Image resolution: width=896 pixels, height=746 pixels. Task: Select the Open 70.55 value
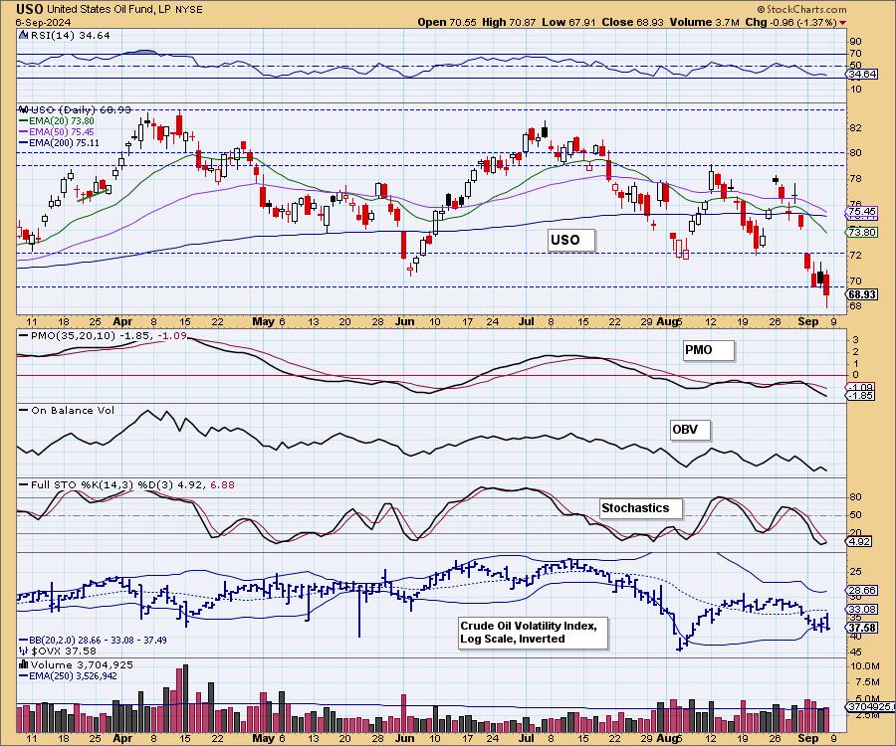(x=445, y=22)
